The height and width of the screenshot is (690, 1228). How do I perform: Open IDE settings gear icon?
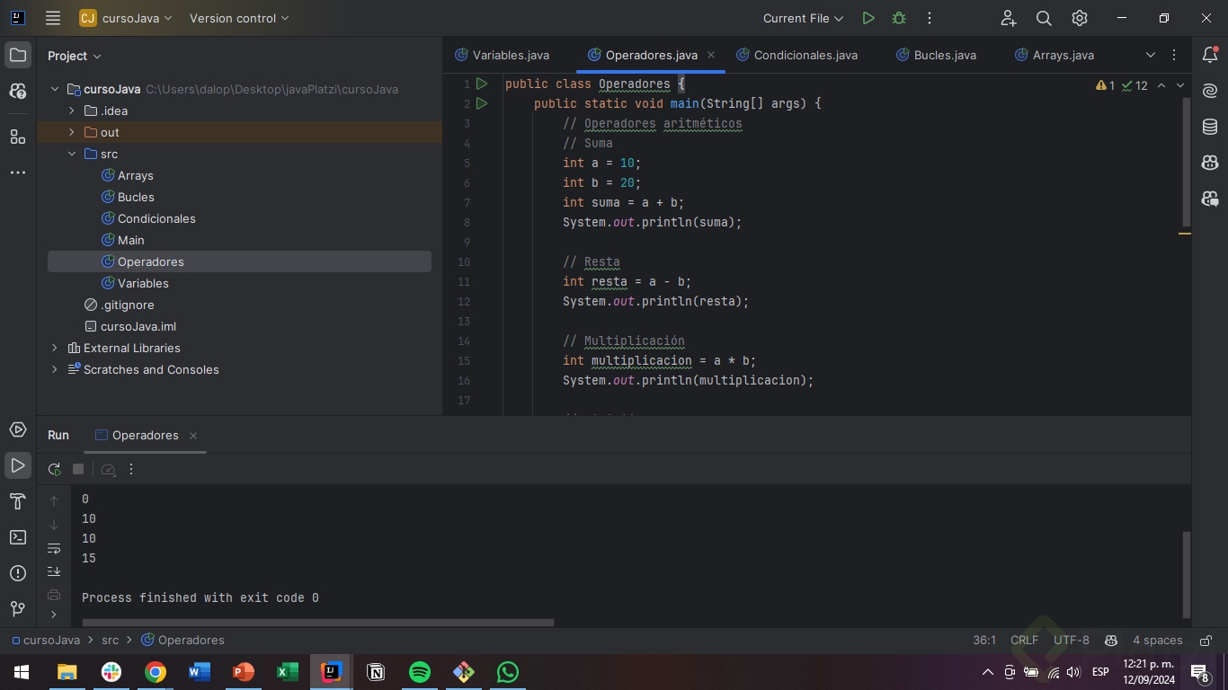pos(1080,18)
